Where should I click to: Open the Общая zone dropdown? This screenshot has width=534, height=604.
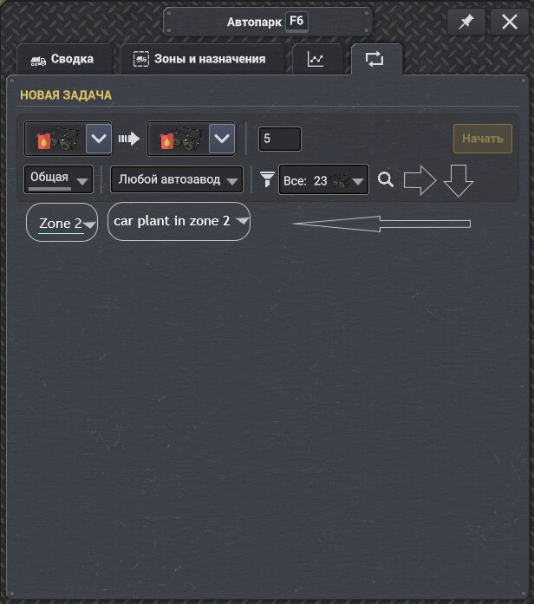point(59,179)
